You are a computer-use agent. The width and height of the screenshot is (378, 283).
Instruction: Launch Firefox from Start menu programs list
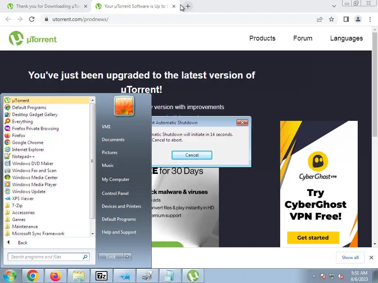47,135
